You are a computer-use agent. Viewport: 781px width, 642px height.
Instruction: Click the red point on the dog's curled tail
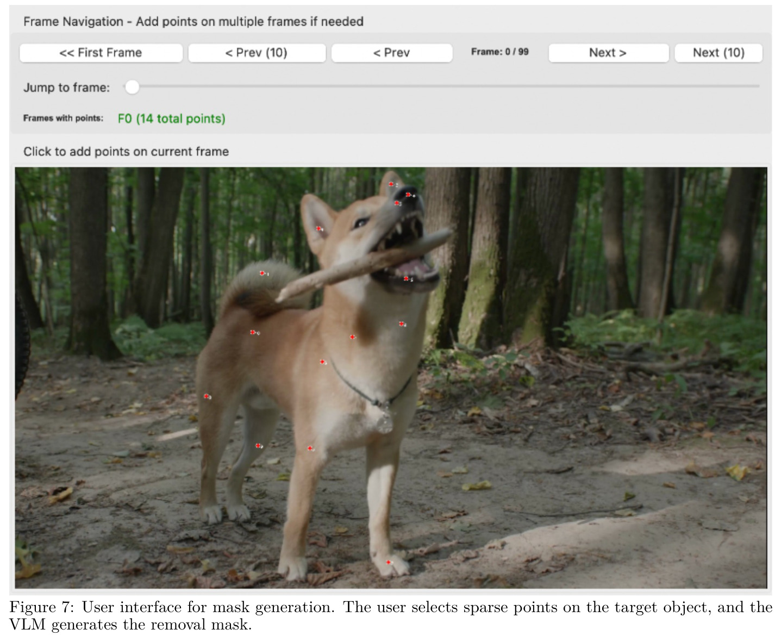(x=262, y=273)
